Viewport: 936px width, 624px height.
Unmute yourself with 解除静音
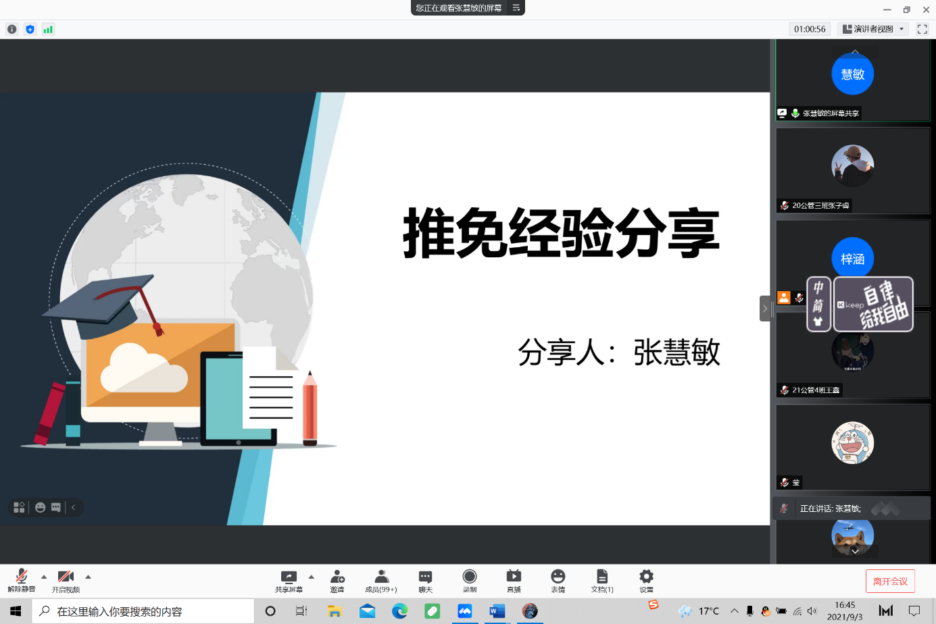[22, 581]
